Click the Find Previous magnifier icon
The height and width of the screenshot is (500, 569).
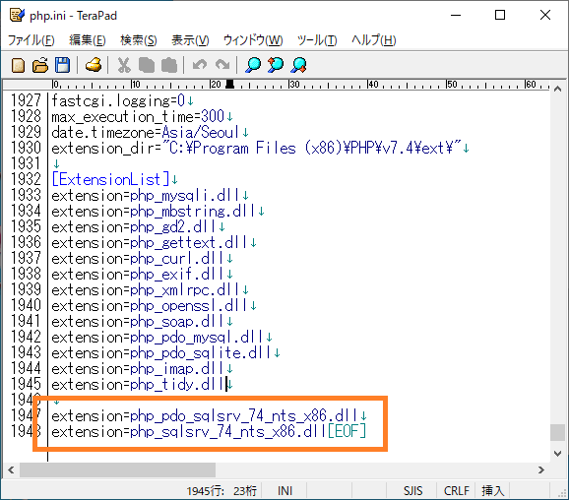tap(276, 66)
